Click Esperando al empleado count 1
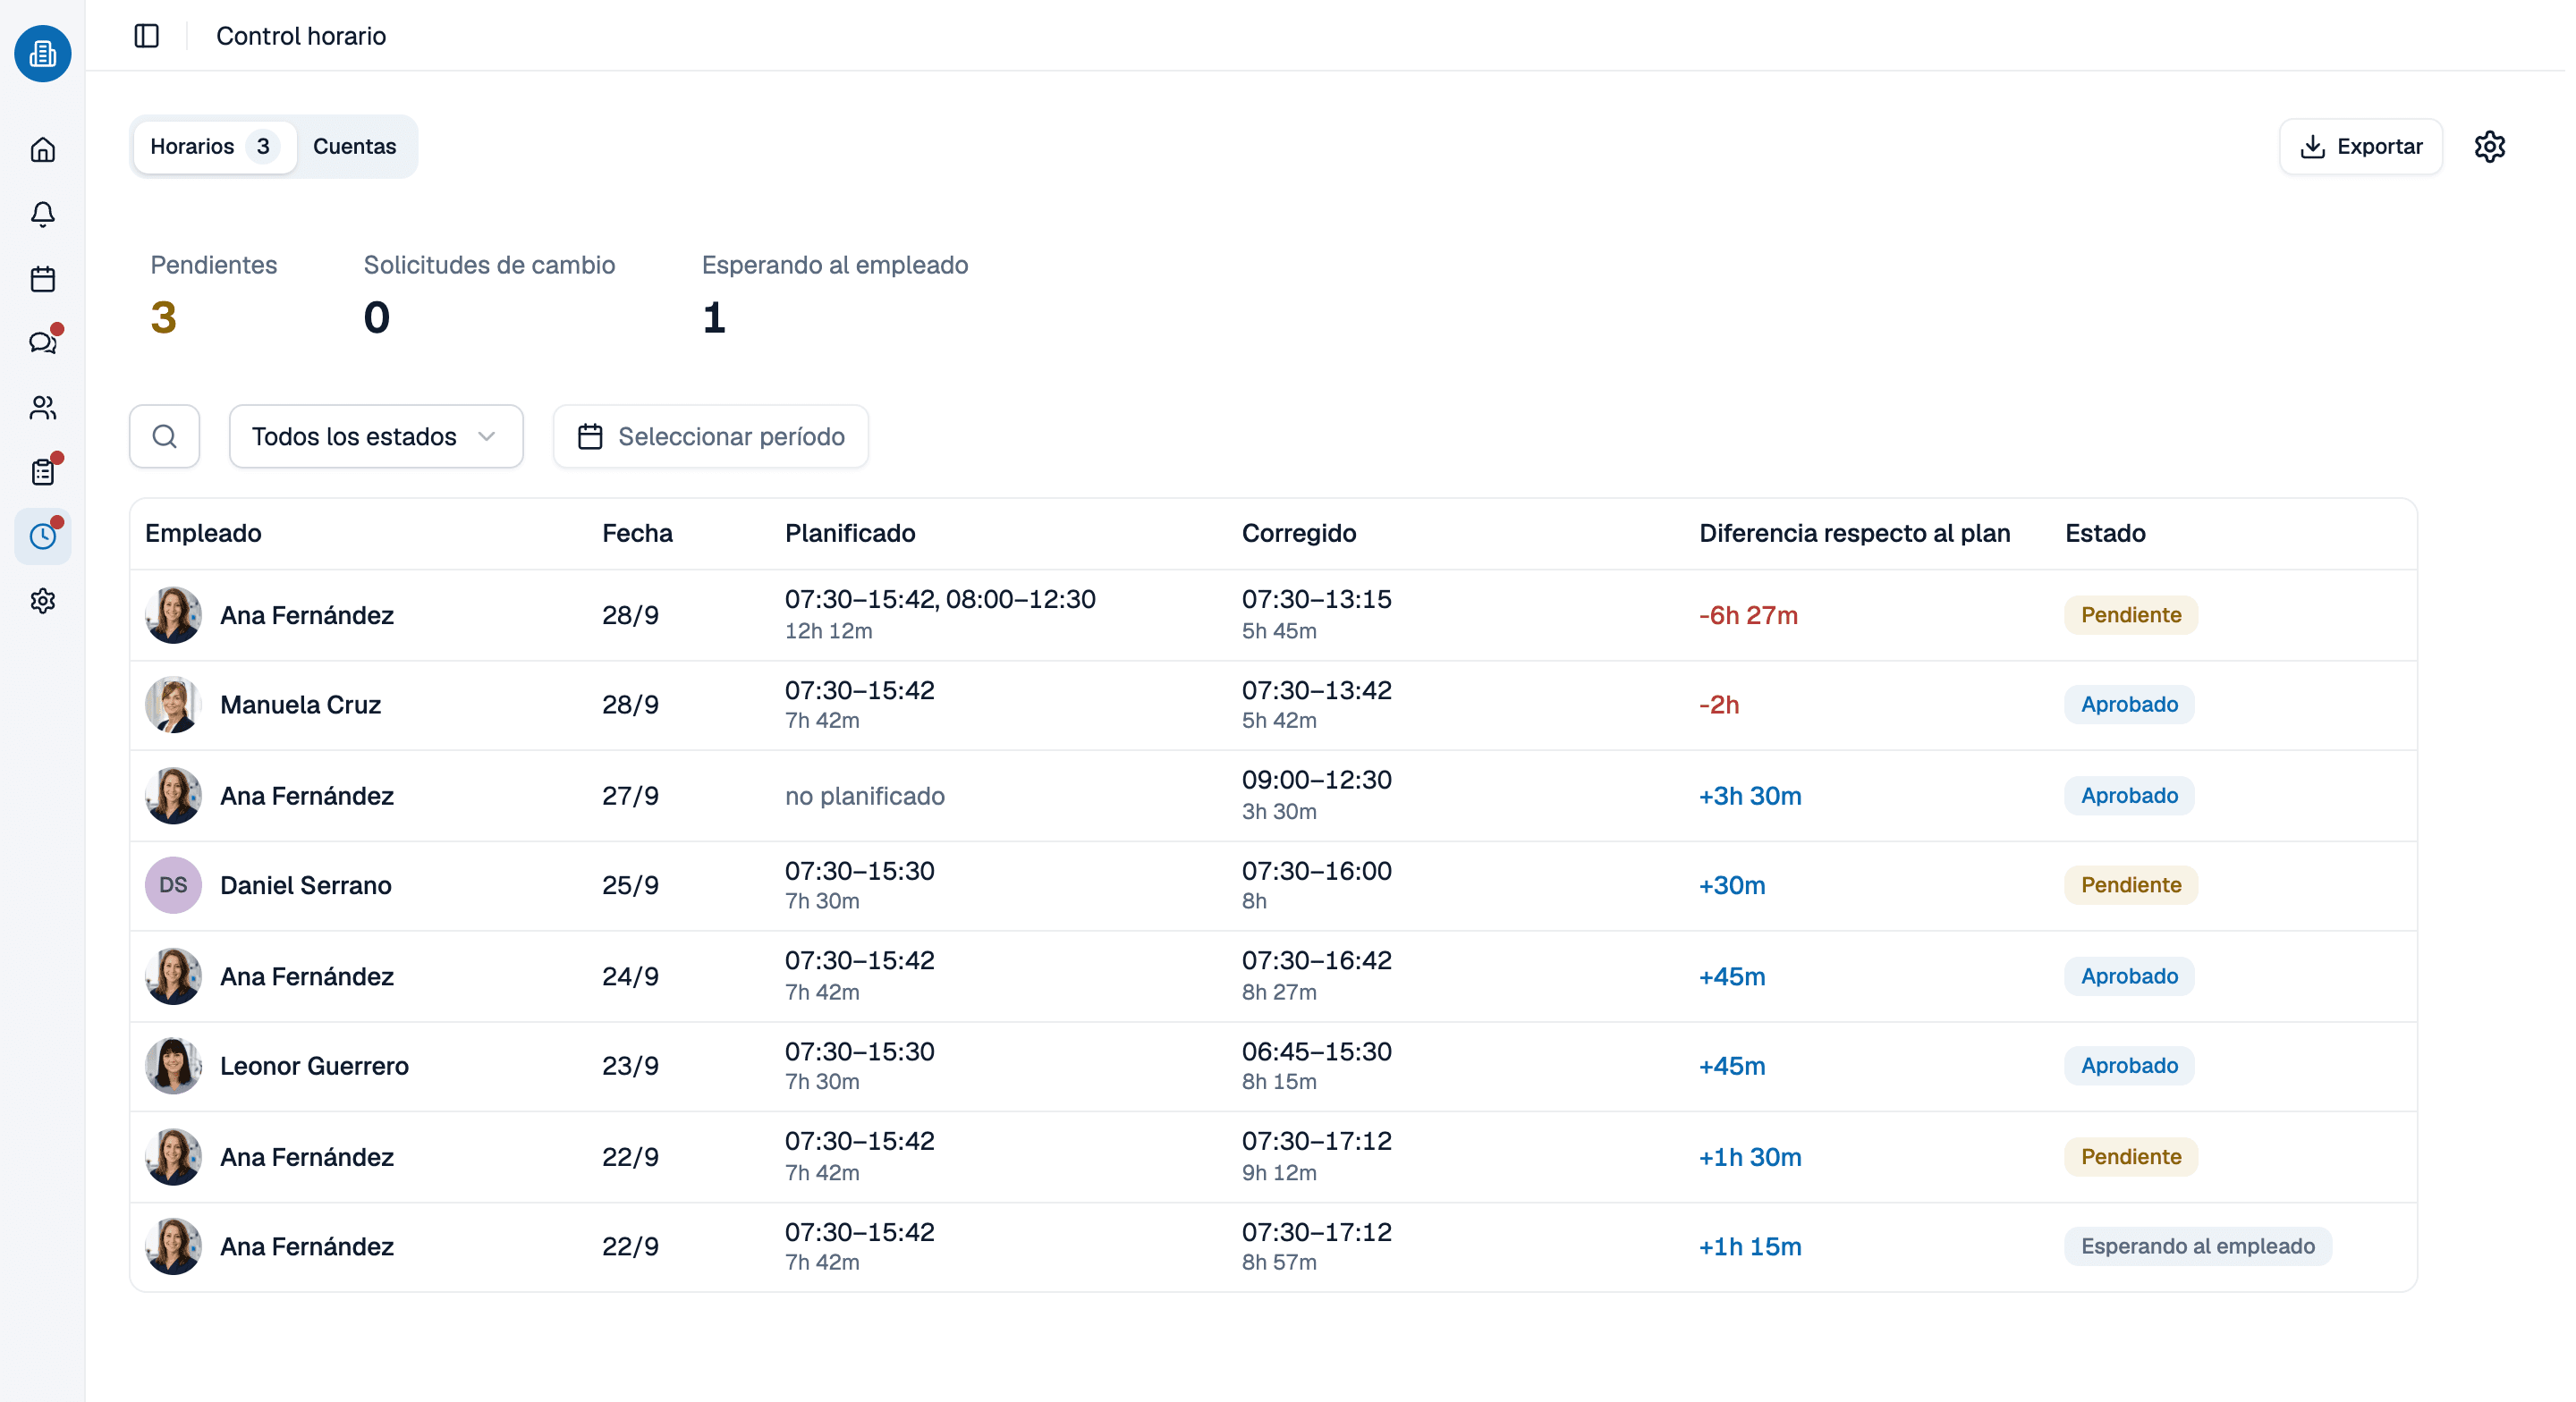 point(714,318)
